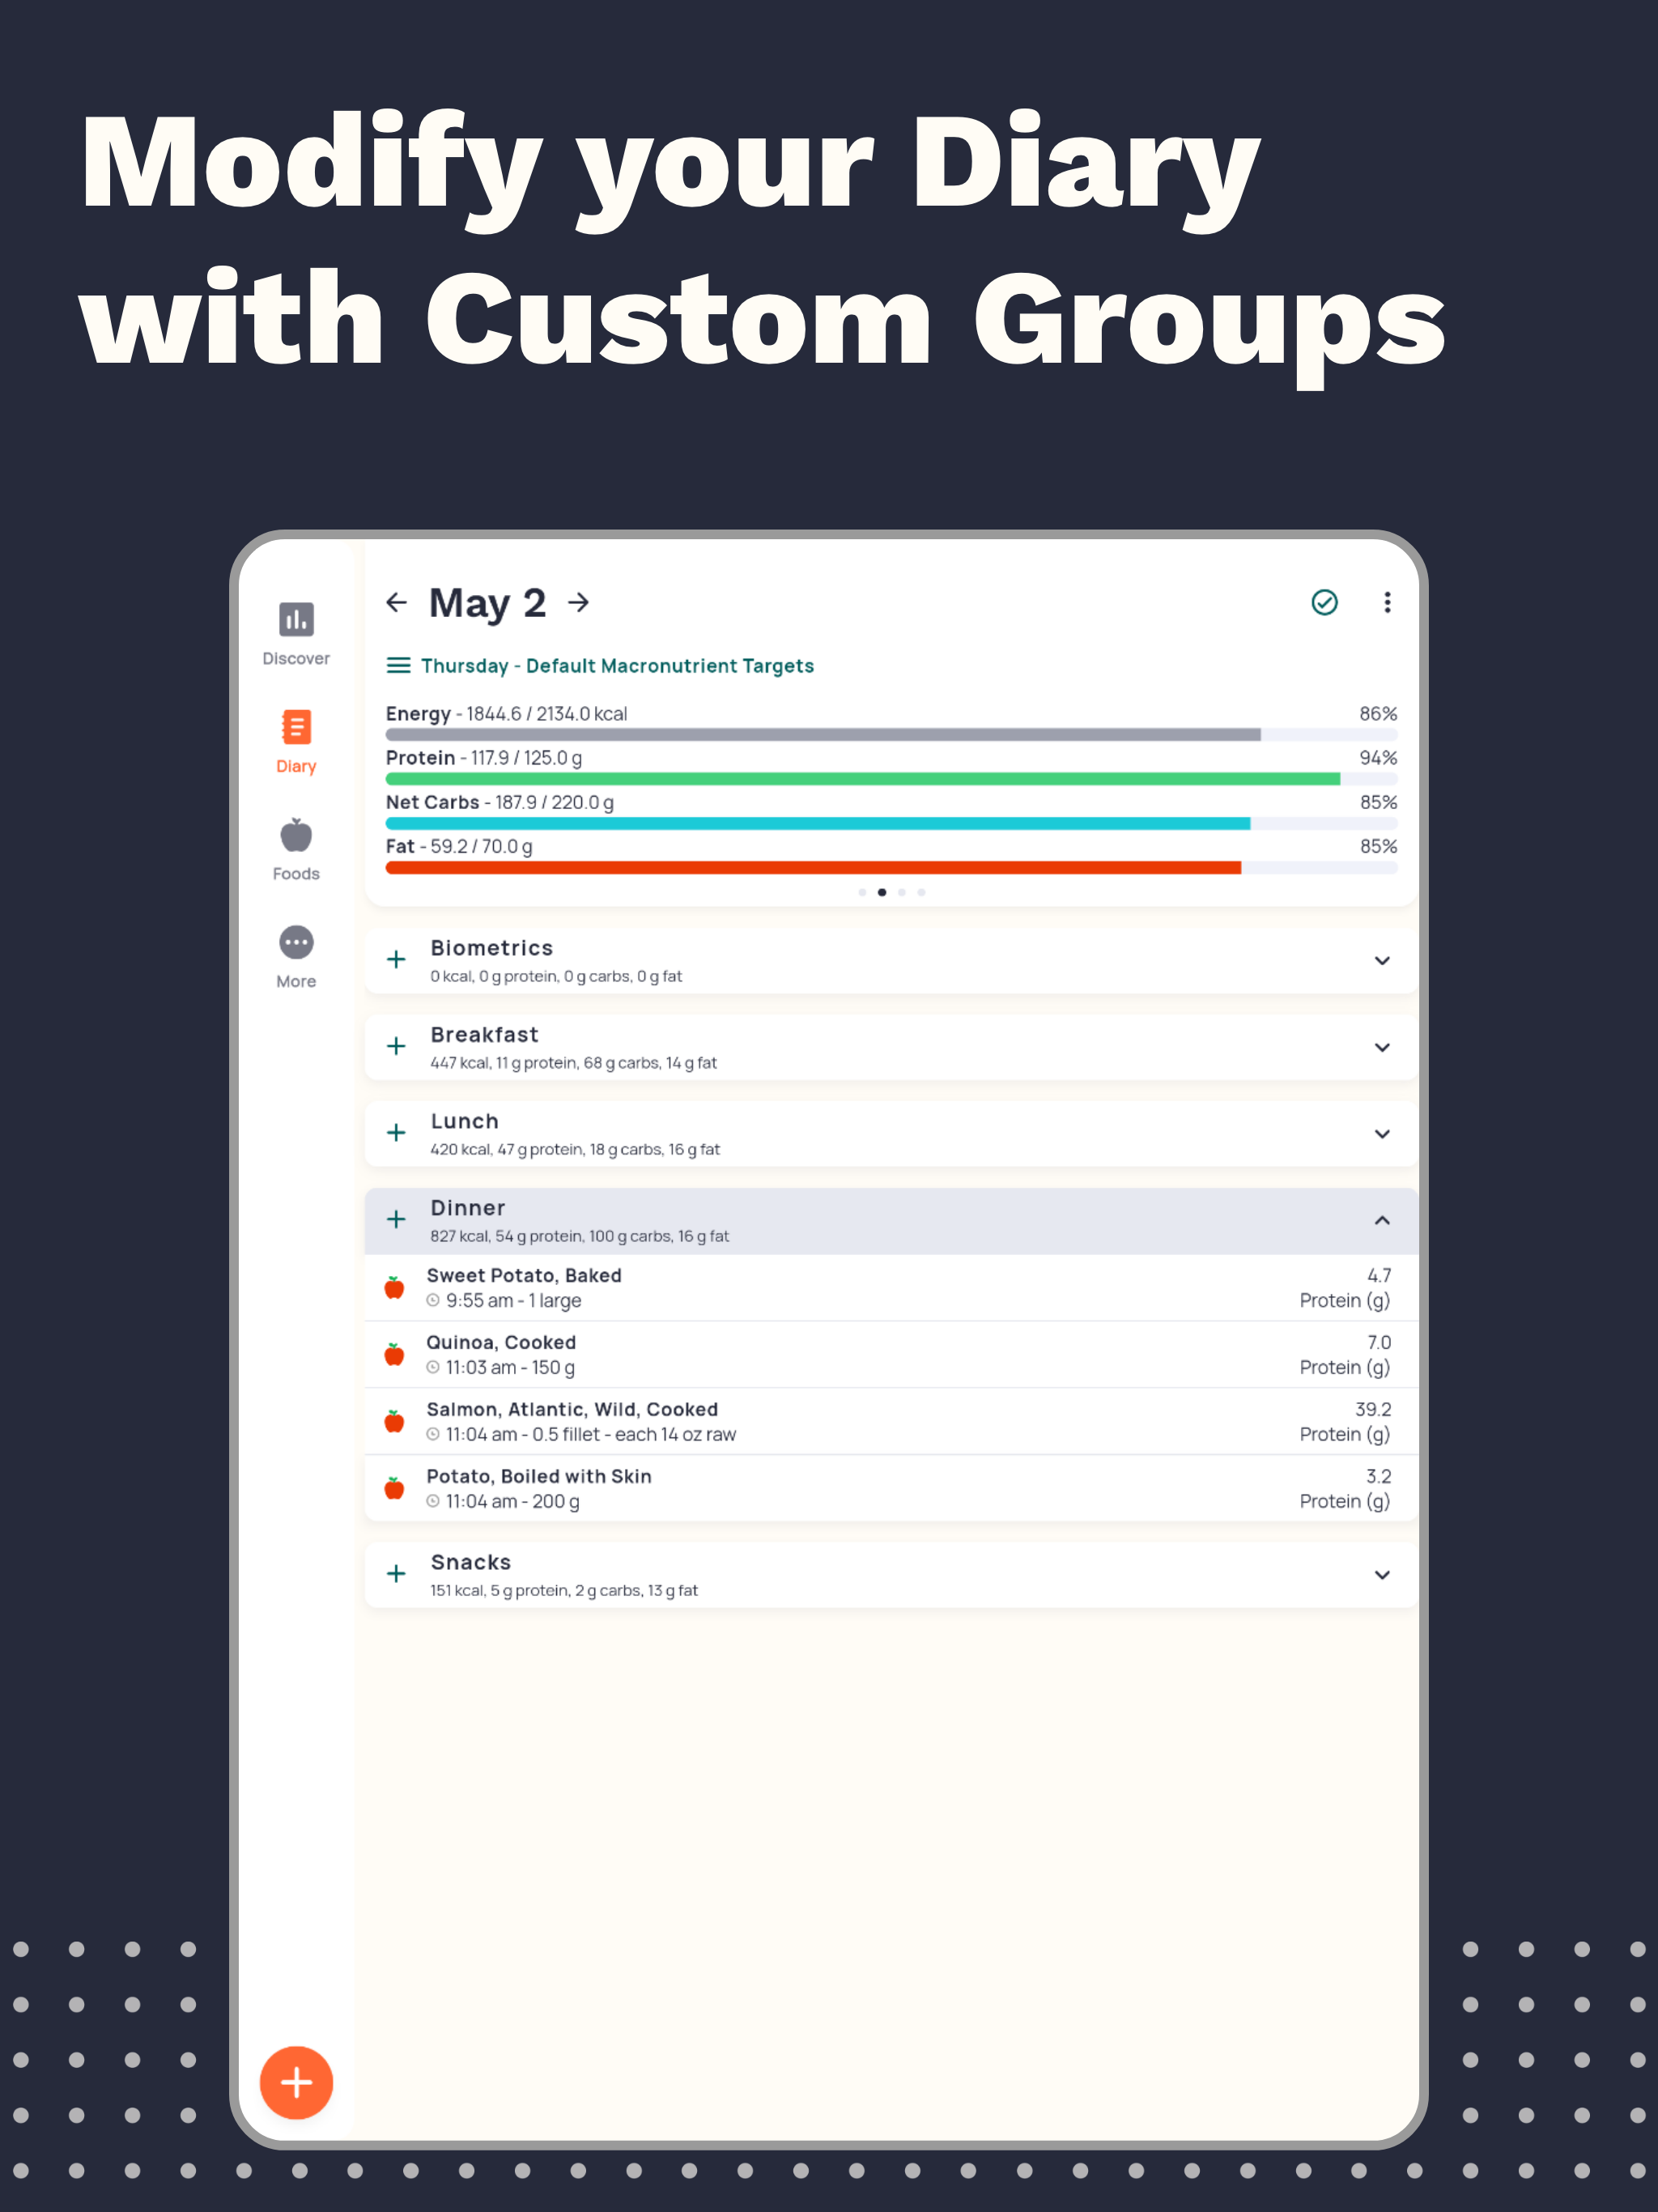Add food to Dinner with plus icon
The image size is (1658, 2212).
[x=396, y=1219]
